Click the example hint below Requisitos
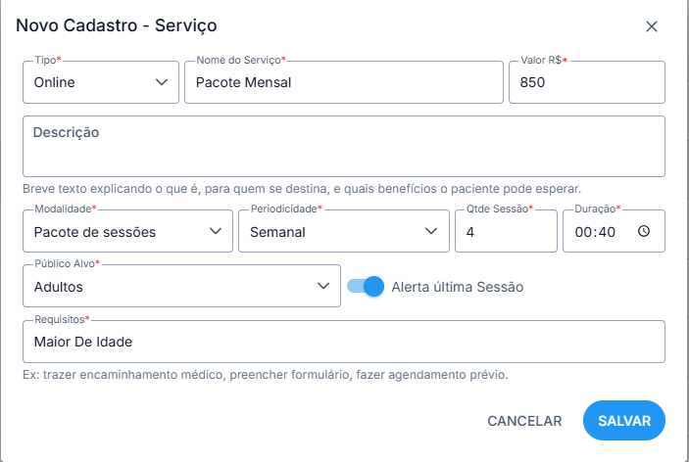Screen dimensions: 689x462 [x=265, y=375]
